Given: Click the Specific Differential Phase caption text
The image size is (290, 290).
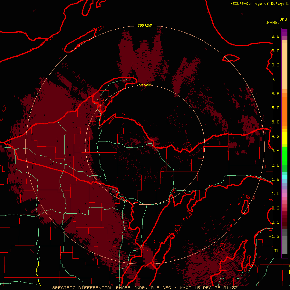Looking at the screenshot, I should pos(145,288).
